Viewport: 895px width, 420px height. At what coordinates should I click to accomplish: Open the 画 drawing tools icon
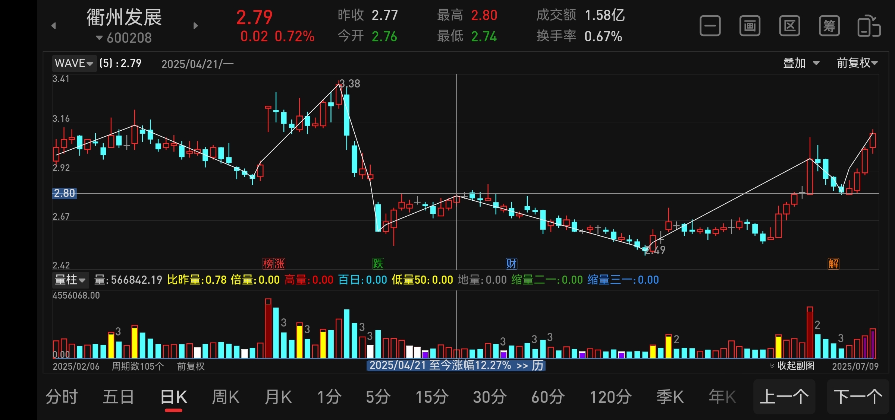click(750, 26)
